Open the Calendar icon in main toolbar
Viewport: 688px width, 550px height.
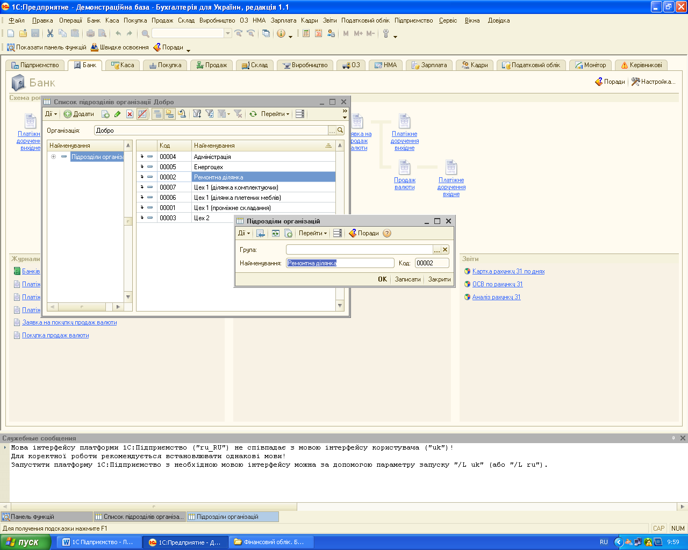pyautogui.click(x=318, y=33)
